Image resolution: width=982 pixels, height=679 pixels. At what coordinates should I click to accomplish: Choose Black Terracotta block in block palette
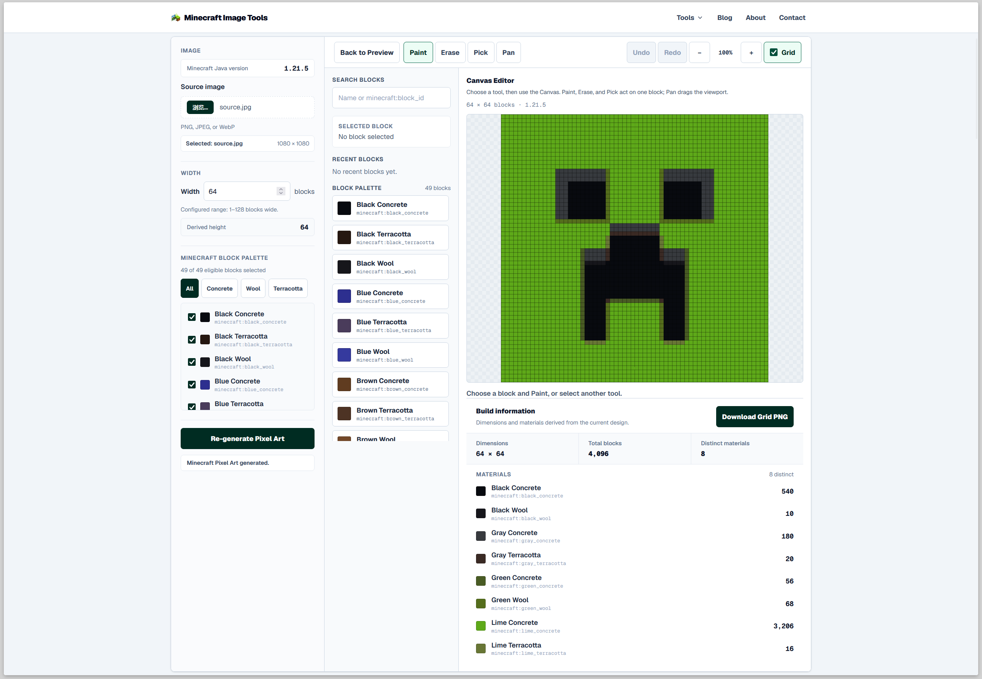click(x=390, y=238)
